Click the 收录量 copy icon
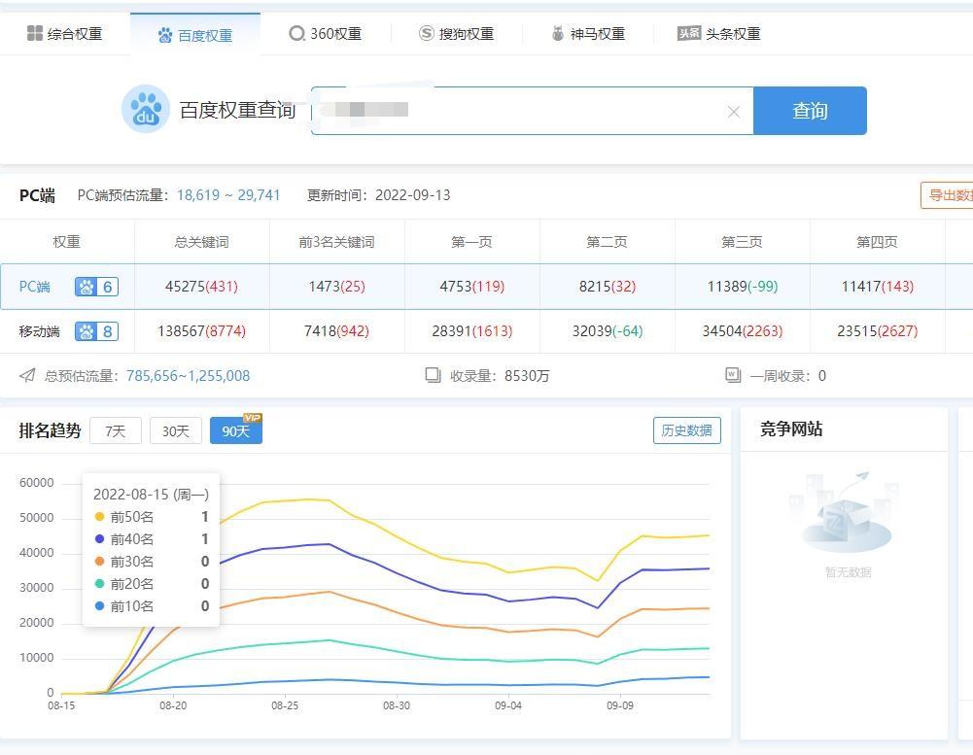 point(433,375)
